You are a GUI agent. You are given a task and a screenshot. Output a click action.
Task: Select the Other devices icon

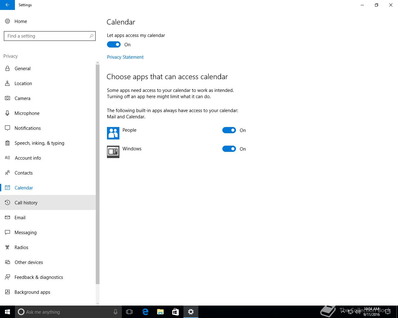pyautogui.click(x=7, y=262)
